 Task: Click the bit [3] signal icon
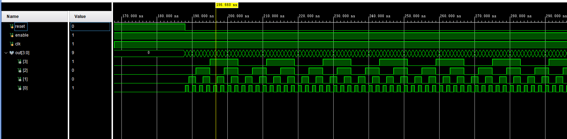click(19, 62)
